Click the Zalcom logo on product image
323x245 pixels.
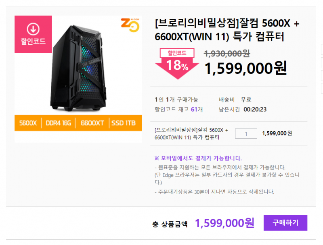pyautogui.click(x=130, y=25)
